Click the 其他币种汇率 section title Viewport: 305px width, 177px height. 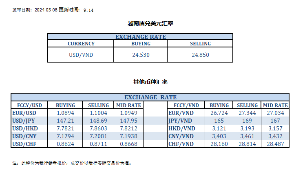coord(150,82)
